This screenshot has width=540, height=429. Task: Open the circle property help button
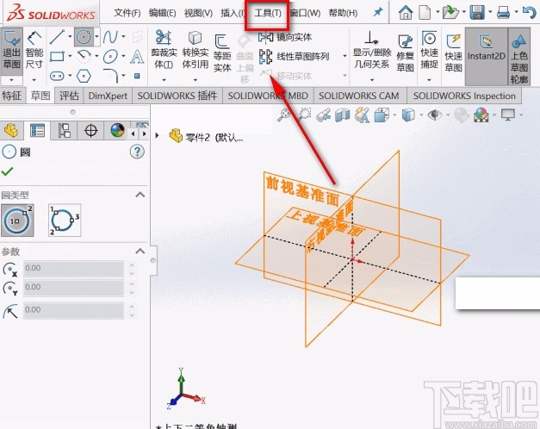135,152
